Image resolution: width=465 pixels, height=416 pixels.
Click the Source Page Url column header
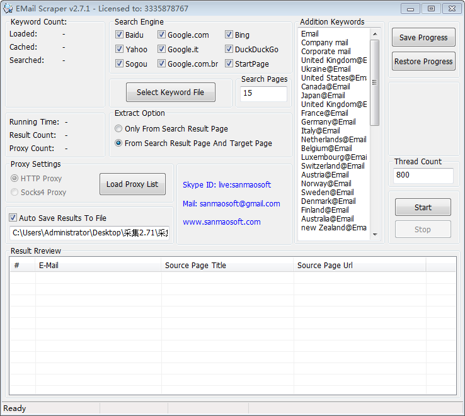[359, 266]
